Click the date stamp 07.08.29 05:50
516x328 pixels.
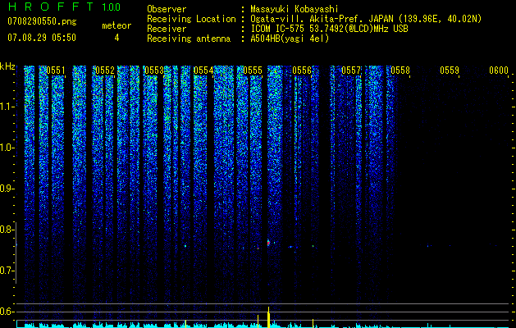coord(42,38)
